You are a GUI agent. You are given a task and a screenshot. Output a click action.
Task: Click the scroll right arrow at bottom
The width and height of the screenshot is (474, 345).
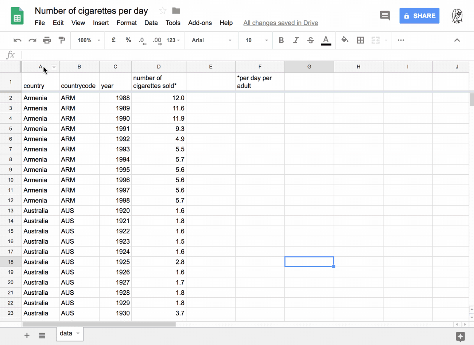[x=465, y=324]
